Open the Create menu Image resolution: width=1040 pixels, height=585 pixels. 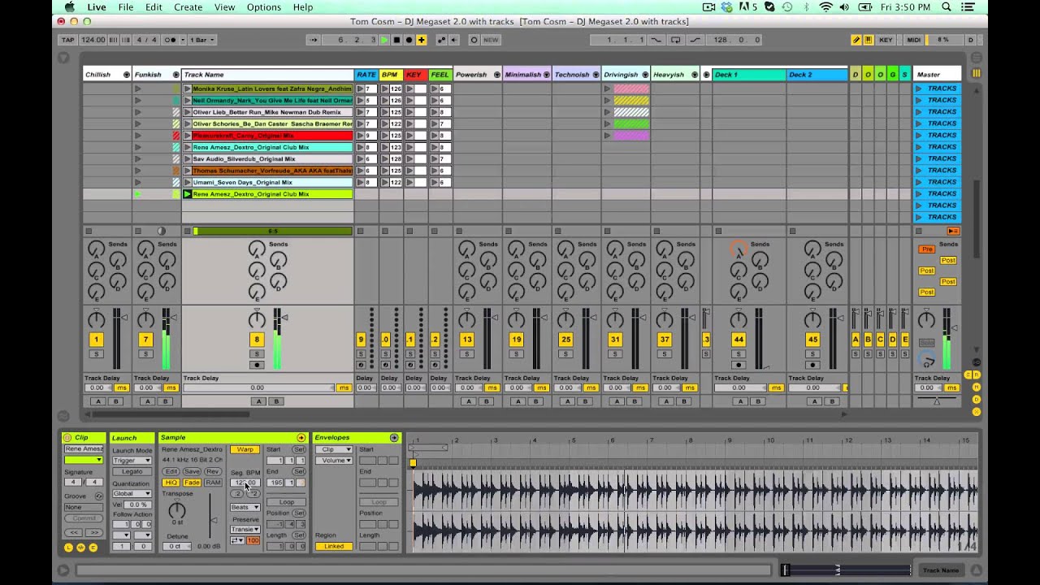point(188,7)
